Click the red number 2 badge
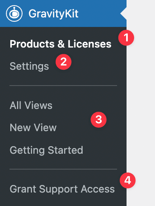 pyautogui.click(x=64, y=62)
